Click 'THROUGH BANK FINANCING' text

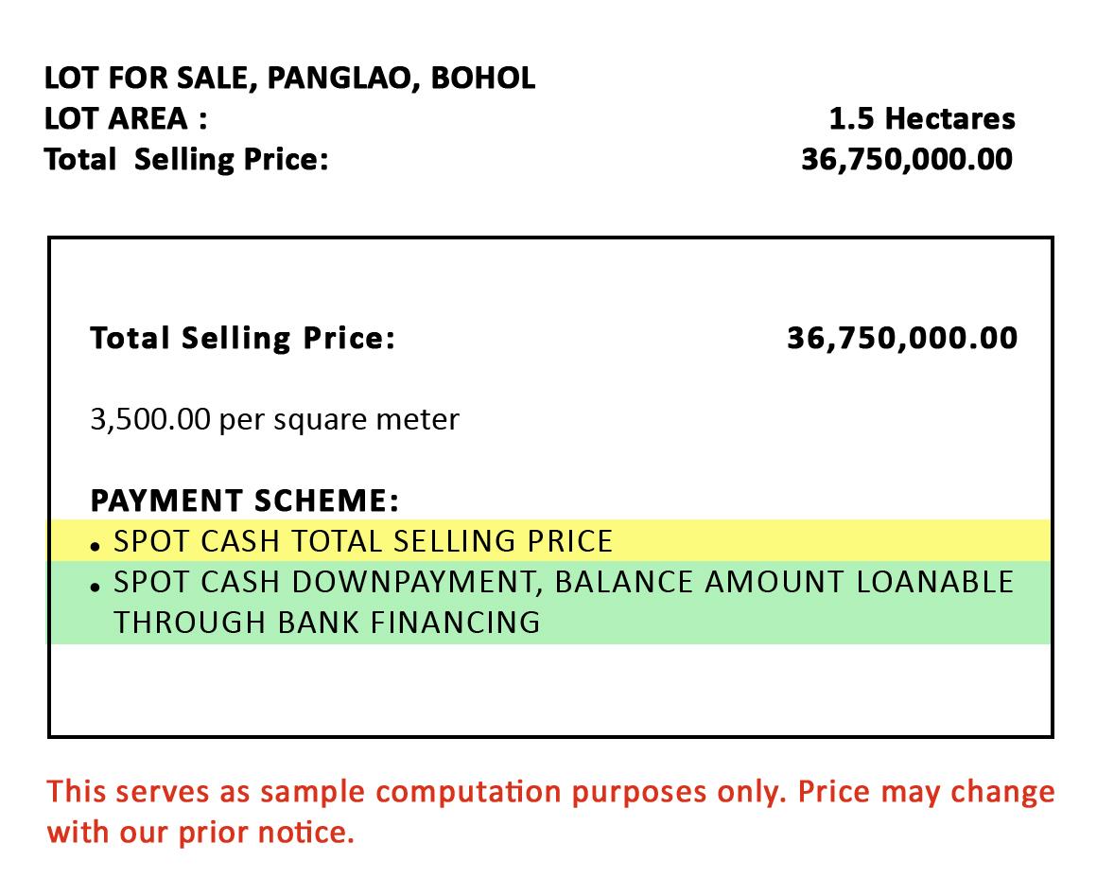pos(327,624)
